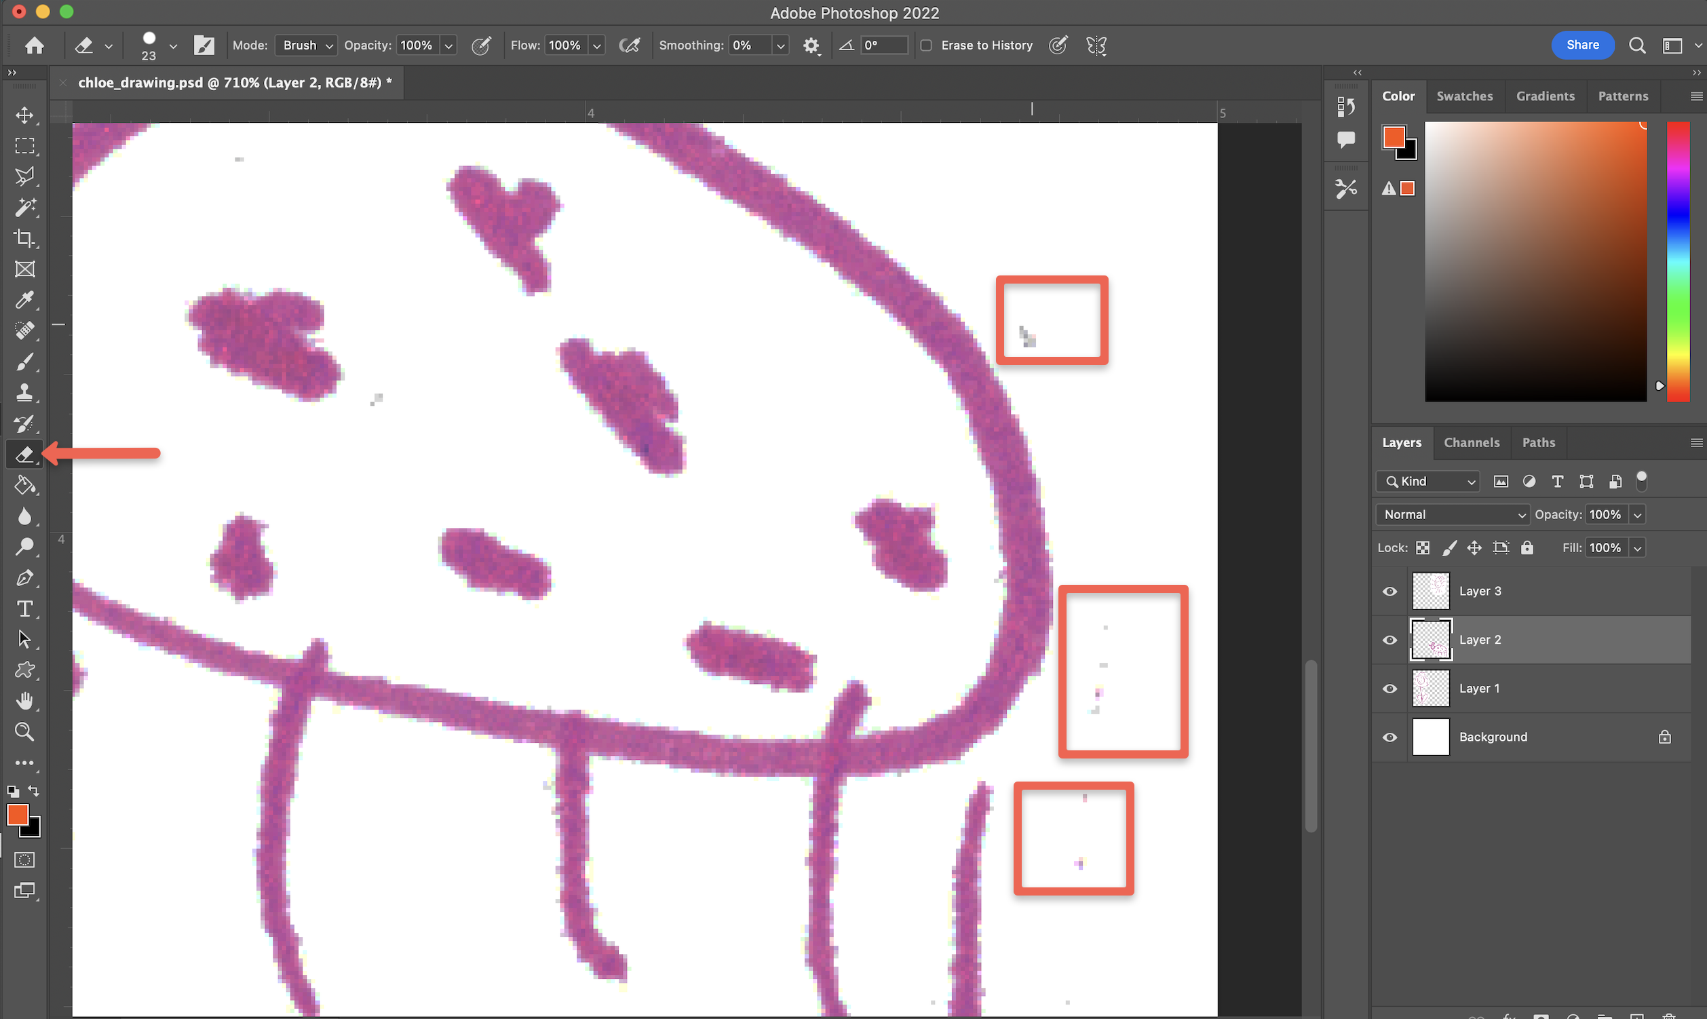
Task: Select the Eyedropper tool
Action: [x=24, y=301]
